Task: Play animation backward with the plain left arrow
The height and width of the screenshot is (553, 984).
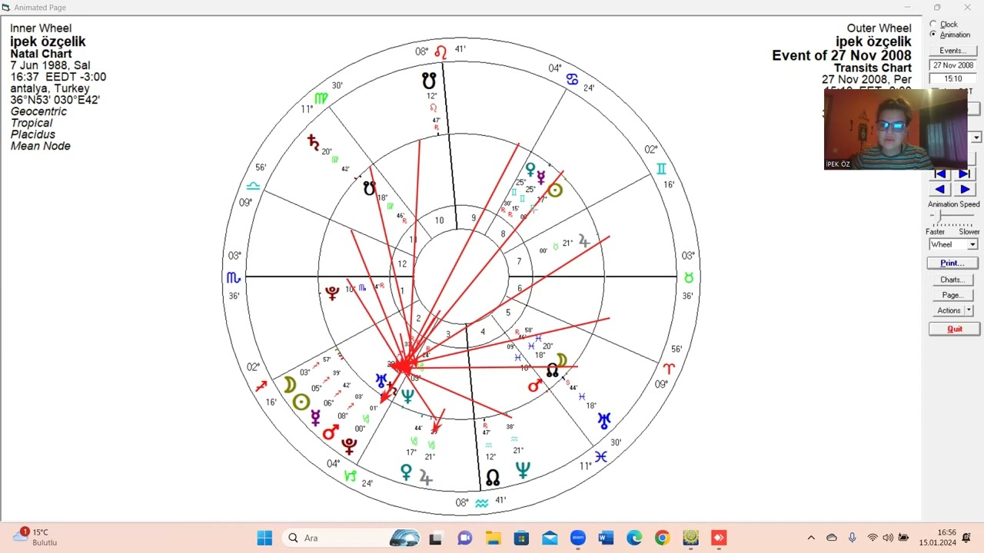Action: pos(940,189)
